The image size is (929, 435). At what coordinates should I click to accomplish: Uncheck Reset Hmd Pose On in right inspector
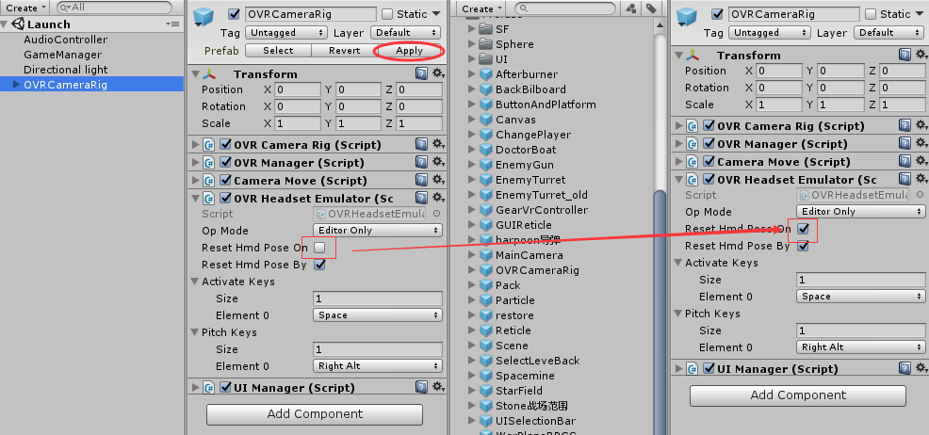(x=803, y=229)
